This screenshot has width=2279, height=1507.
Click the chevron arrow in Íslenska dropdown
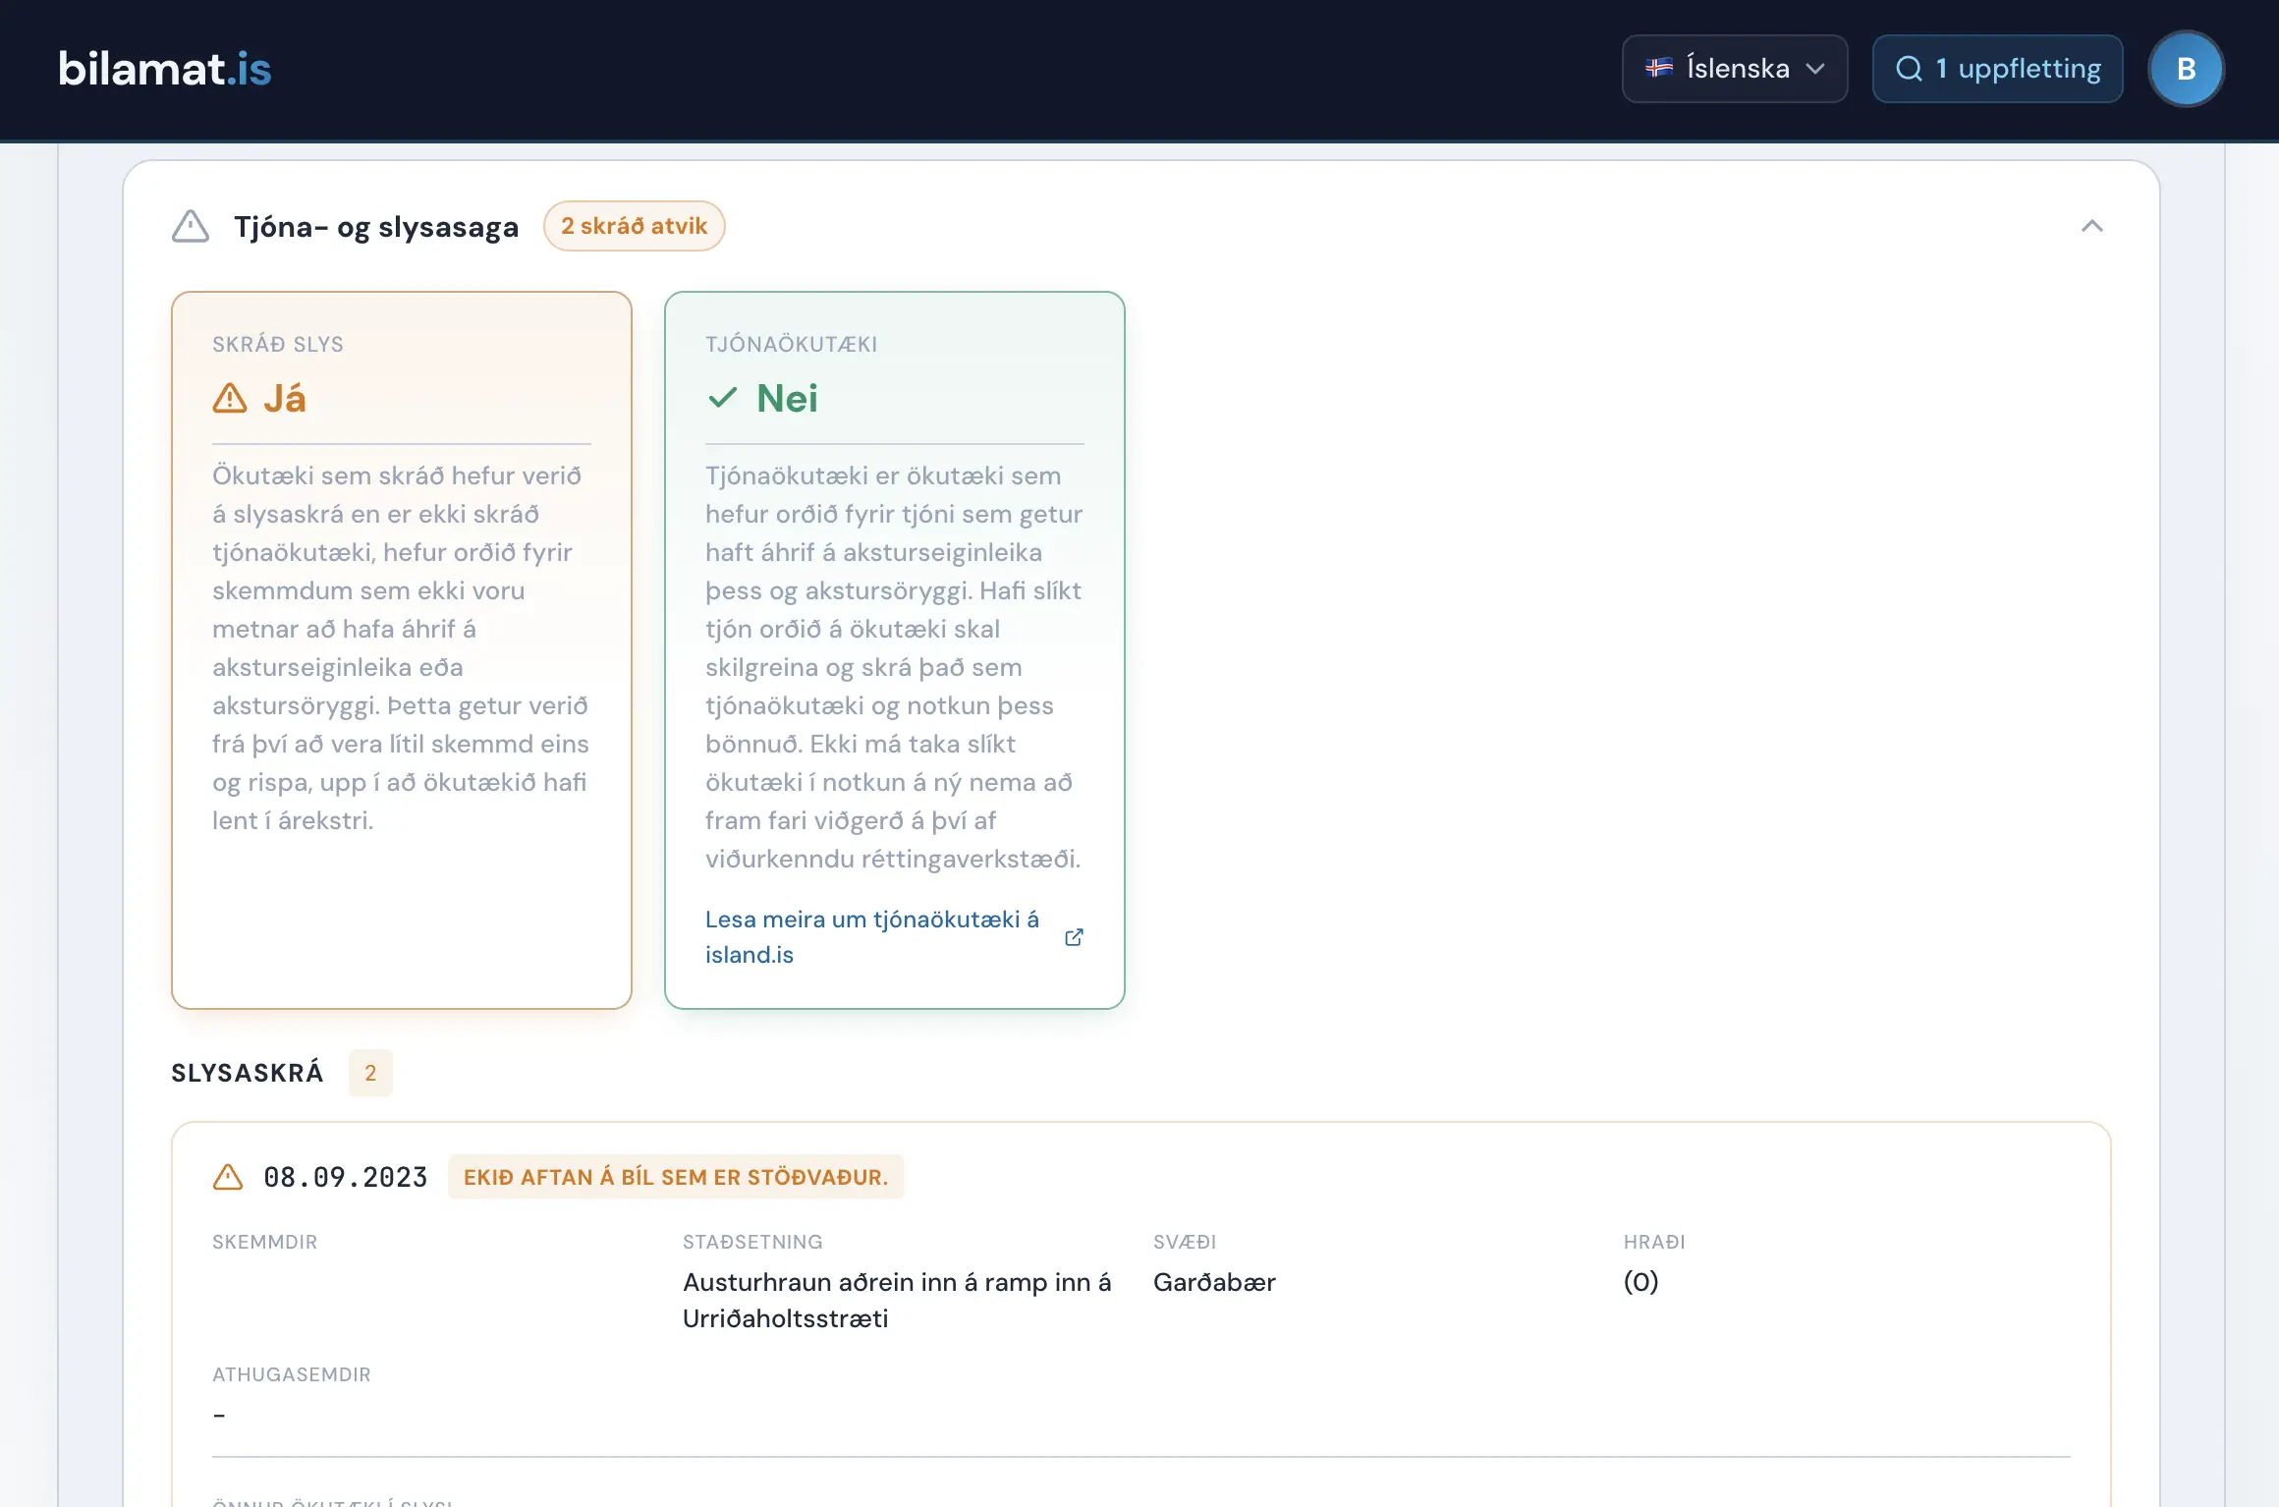(x=1815, y=69)
